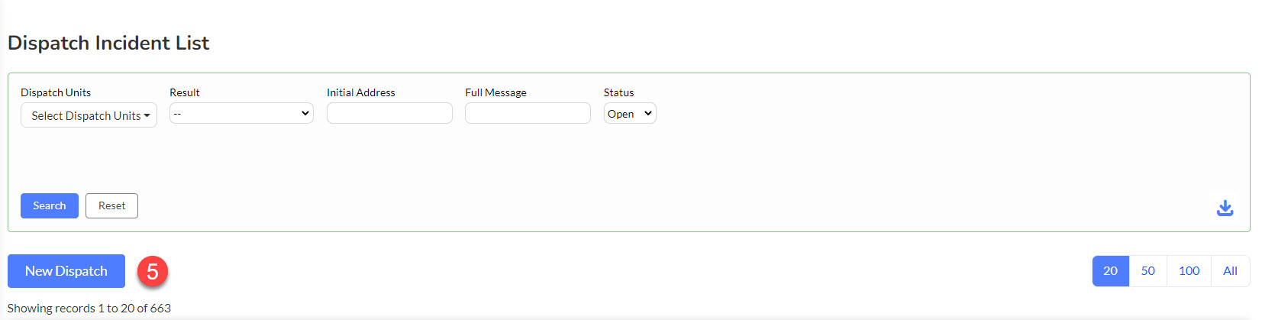The image size is (1262, 320).
Task: Focus the Full Message text field
Action: 528,113
